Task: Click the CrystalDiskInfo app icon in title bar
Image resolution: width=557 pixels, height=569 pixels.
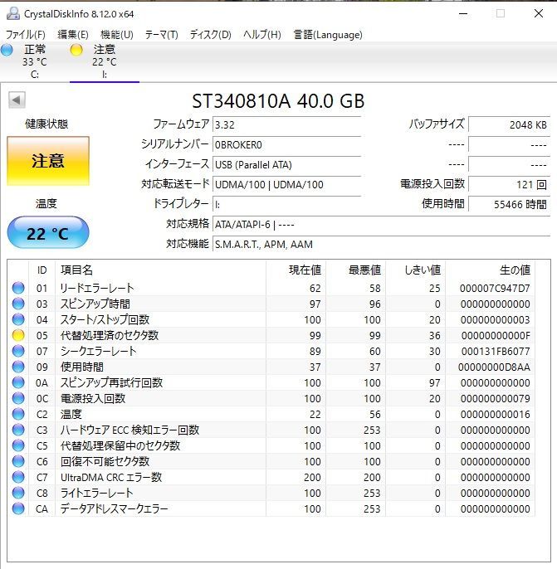Action: (x=13, y=14)
